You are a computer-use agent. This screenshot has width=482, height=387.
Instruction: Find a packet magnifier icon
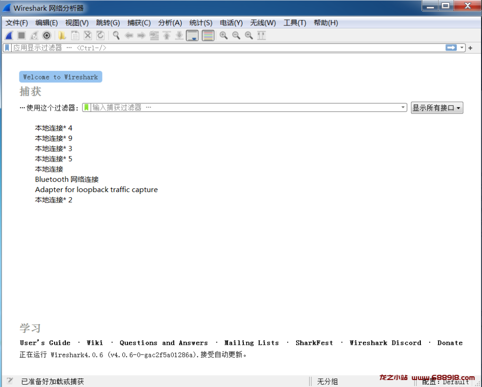tap(116, 36)
